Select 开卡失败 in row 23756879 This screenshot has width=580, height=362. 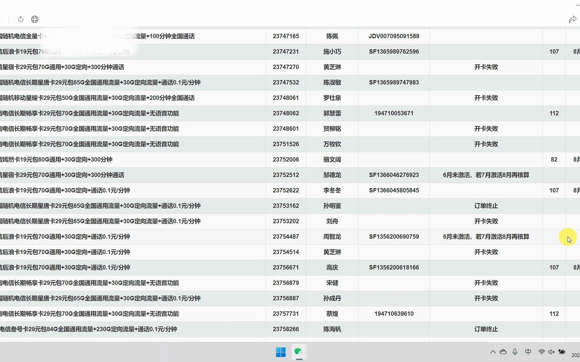(486, 283)
